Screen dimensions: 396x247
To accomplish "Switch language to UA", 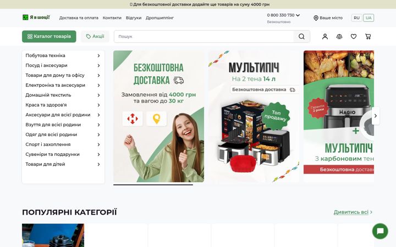I will coord(369,18).
